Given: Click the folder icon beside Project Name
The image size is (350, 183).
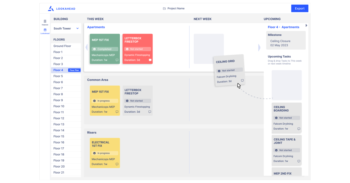Looking at the screenshot, I should click(164, 8).
